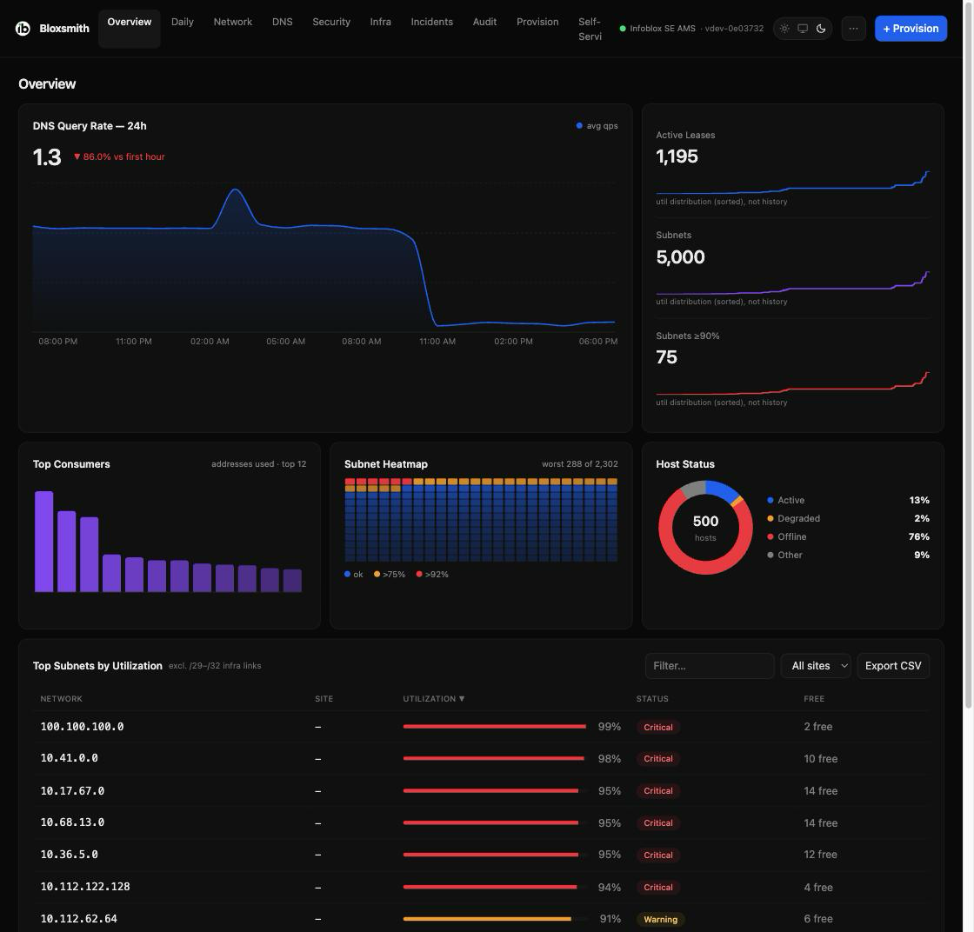Click network 10.112.62.64
This screenshot has width=974, height=932.
click(x=79, y=918)
